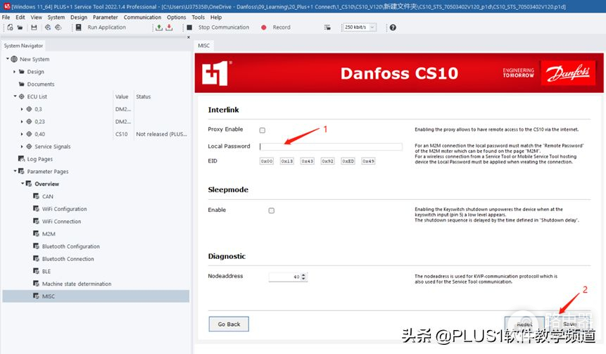Click the Save button
This screenshot has width=606, height=354.
[x=569, y=324]
